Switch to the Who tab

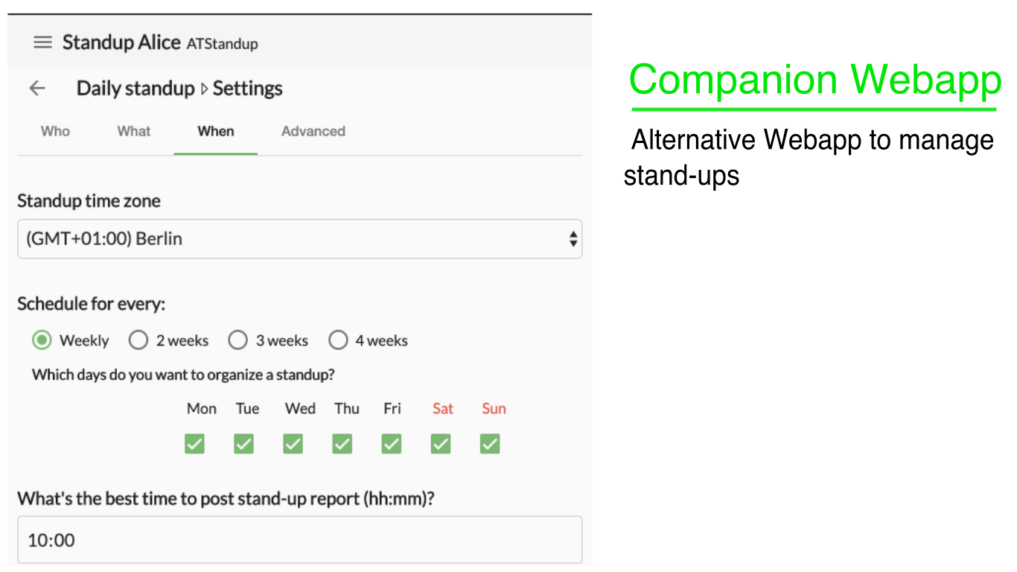click(55, 131)
